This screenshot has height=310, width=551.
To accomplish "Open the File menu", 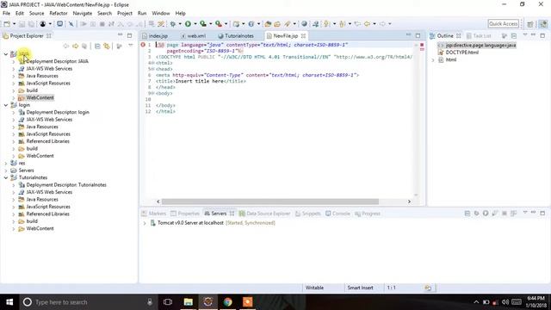I will [6, 13].
